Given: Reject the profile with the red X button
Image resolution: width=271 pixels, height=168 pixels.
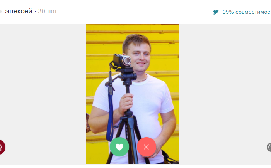Looking at the screenshot, I should [x=147, y=147].
